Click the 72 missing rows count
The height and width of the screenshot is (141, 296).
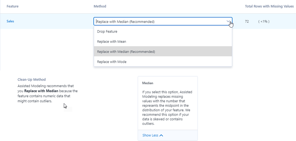(247, 22)
